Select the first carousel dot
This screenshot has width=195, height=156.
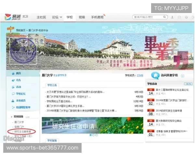[x=91, y=135]
